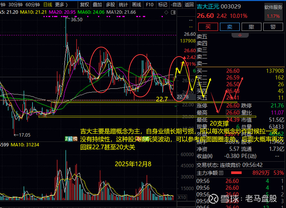Viewport: 286px width, 208px height.
Task: Click the 买三 price 26.50
Action: 233,84
